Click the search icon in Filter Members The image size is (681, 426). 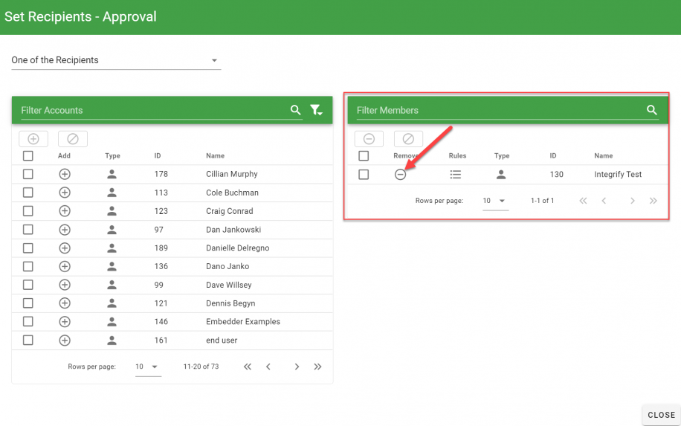(x=652, y=110)
